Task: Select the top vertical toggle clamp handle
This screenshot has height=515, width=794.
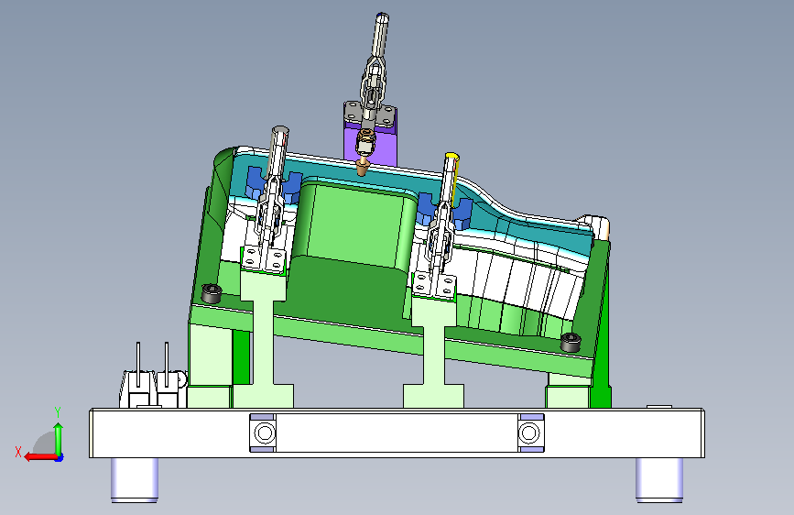Action: click(x=381, y=36)
